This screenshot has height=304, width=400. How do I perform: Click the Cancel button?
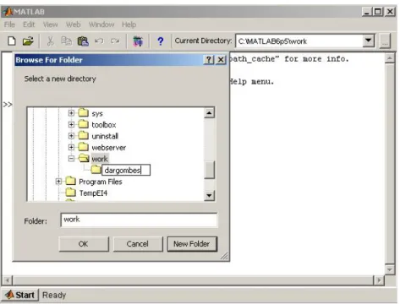coord(138,244)
